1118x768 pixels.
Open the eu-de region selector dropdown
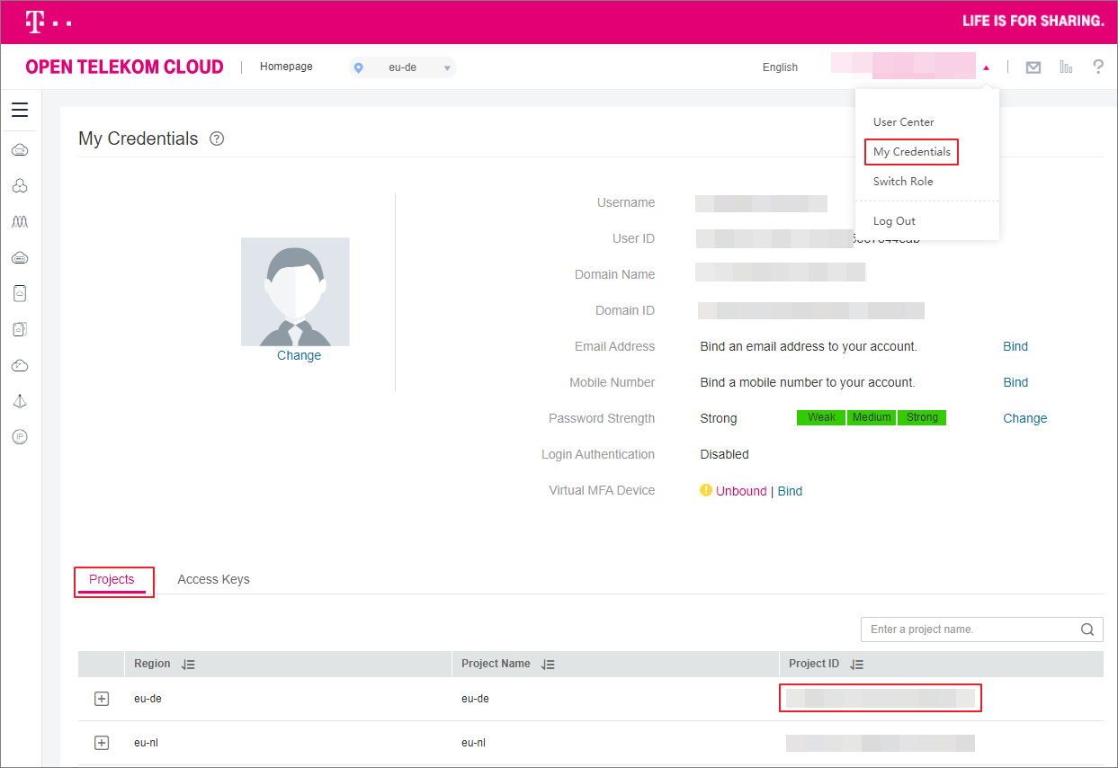point(403,67)
